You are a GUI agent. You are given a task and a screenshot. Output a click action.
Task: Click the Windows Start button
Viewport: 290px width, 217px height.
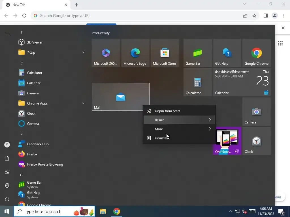(x=7, y=211)
